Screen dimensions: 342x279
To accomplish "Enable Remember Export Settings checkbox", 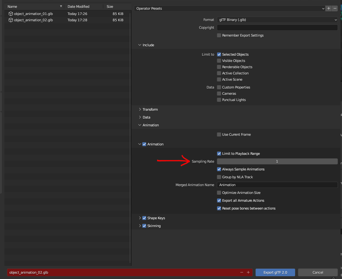I will [x=219, y=35].
